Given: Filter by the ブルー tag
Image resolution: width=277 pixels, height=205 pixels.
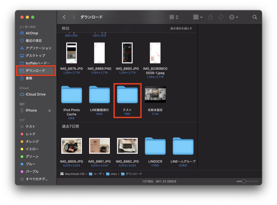Looking at the screenshot, I should [36, 164].
